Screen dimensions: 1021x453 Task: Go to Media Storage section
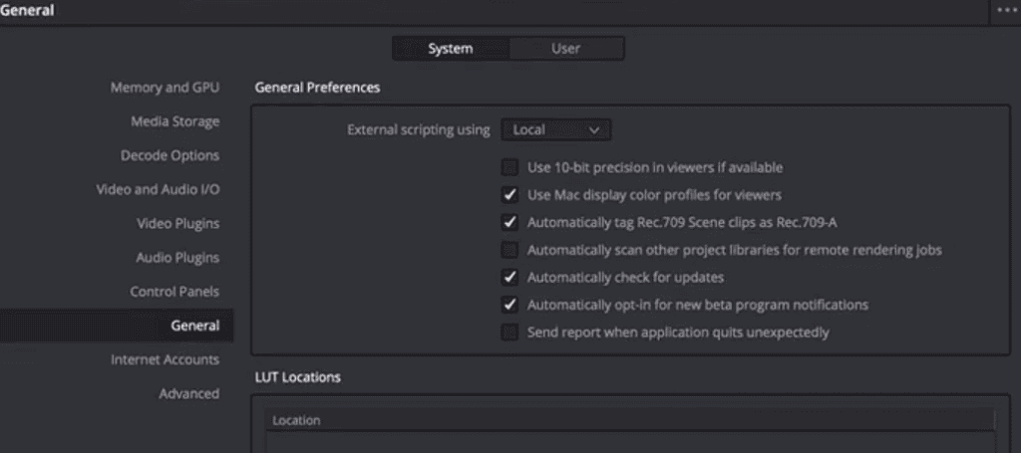pos(175,121)
